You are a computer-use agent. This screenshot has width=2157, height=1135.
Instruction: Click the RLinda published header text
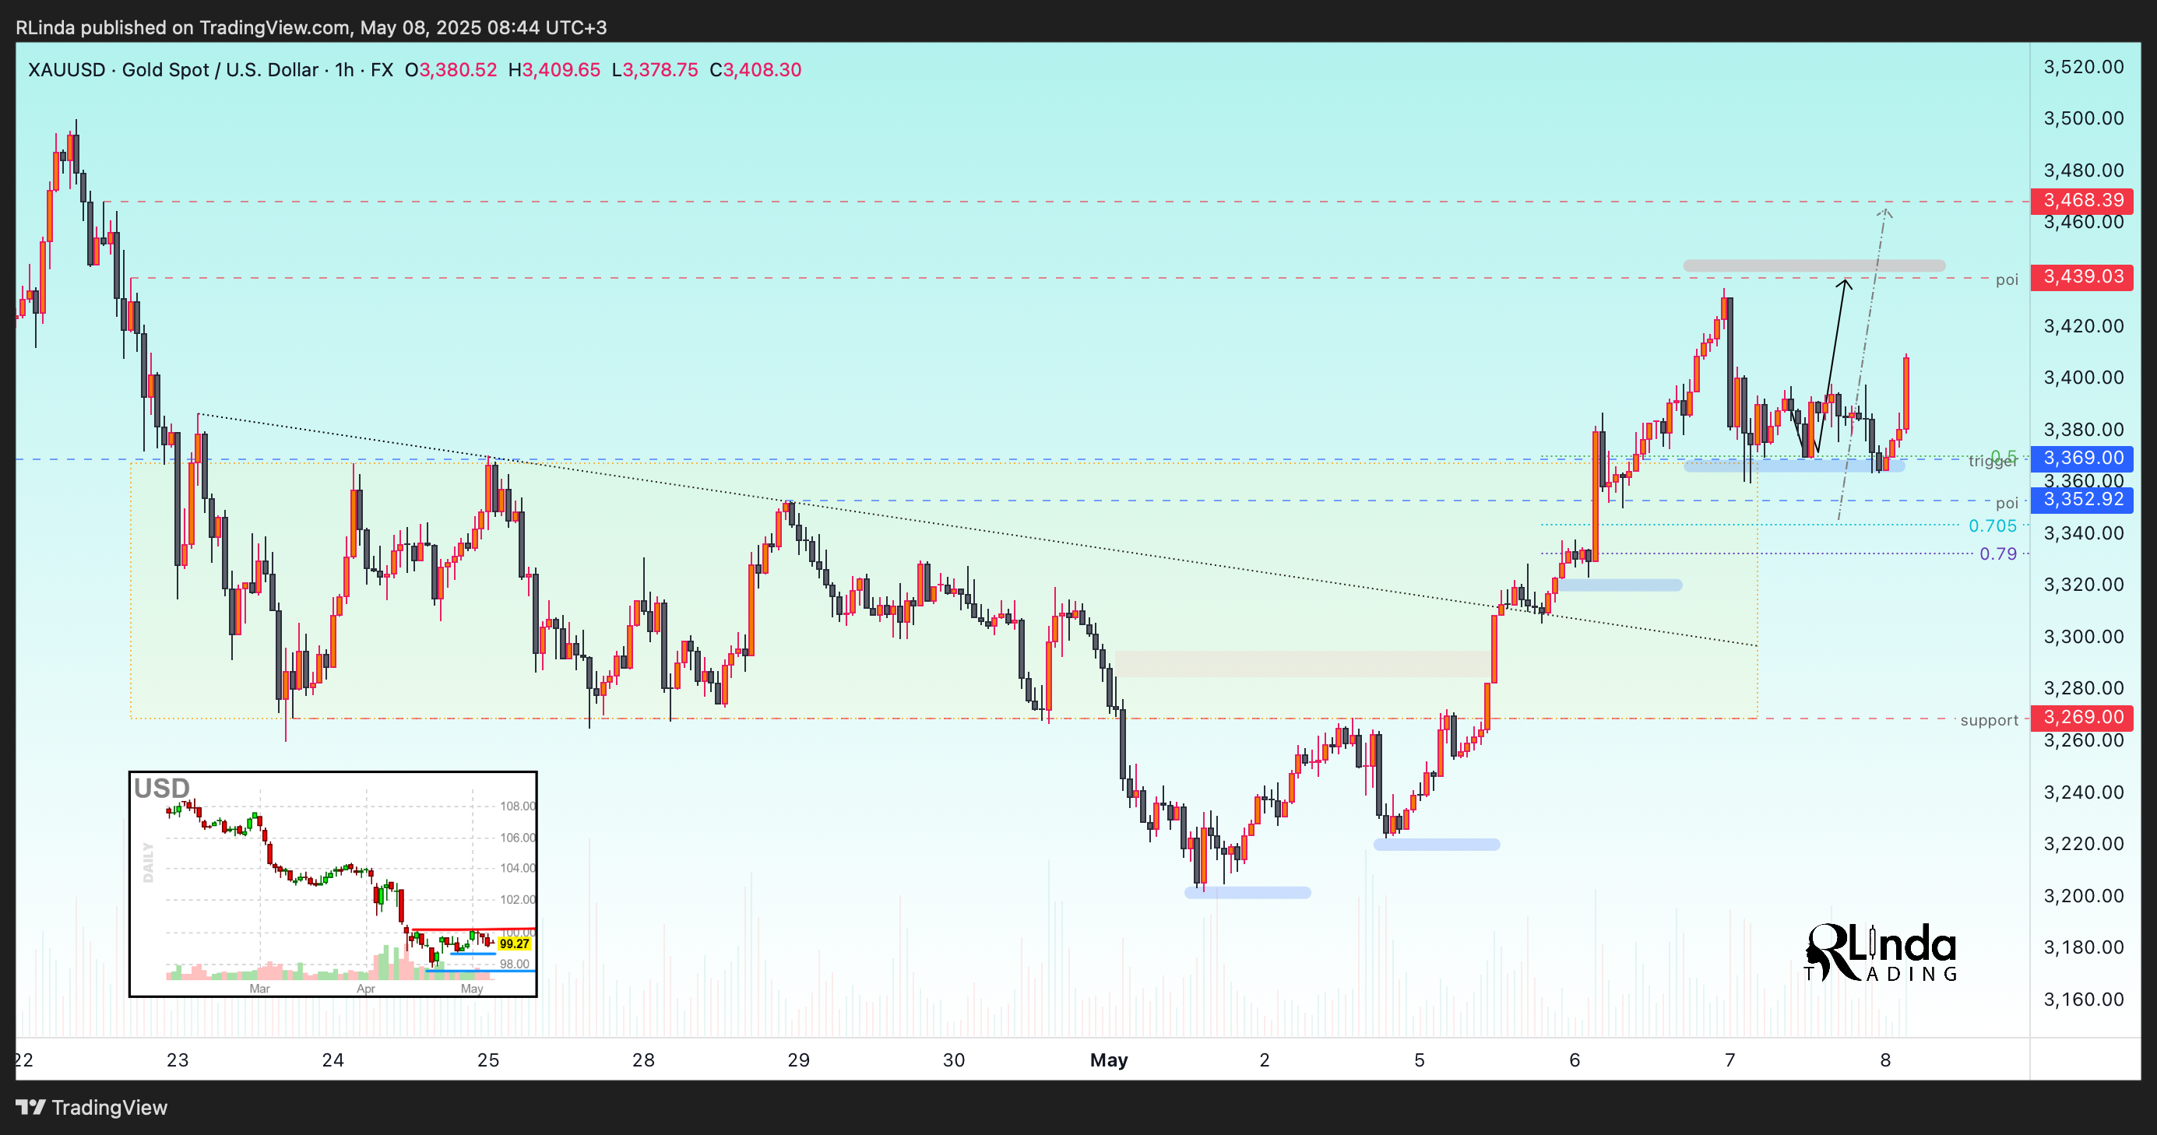[x=311, y=27]
